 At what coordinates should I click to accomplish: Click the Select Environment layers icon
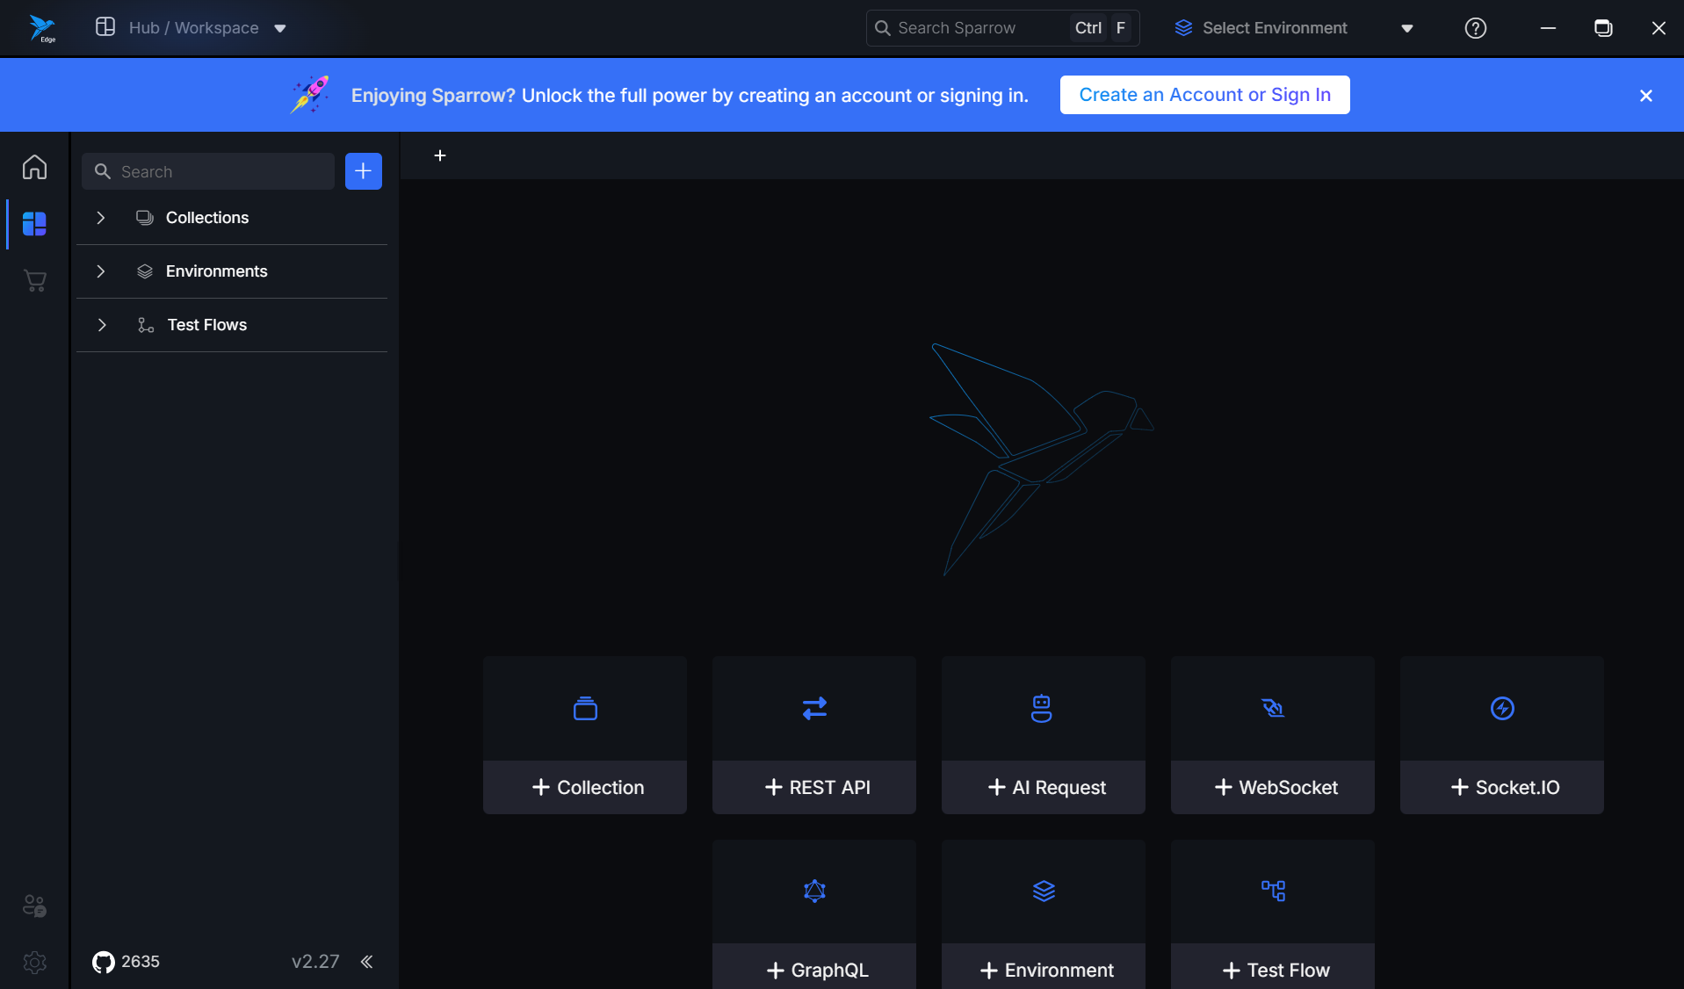[x=1184, y=28]
